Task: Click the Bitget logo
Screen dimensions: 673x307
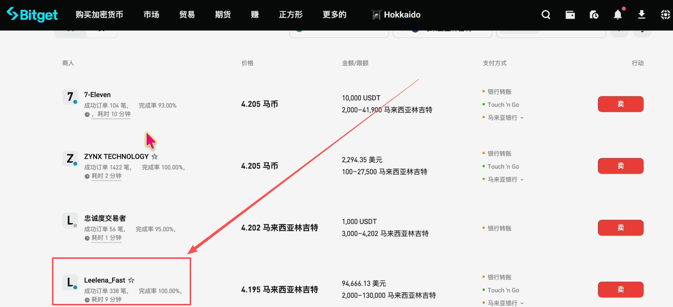Action: [x=32, y=15]
